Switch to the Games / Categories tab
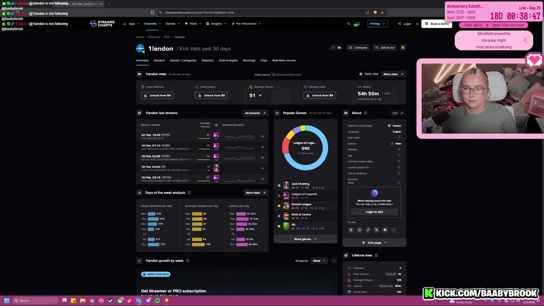544x306 pixels. coord(183,60)
